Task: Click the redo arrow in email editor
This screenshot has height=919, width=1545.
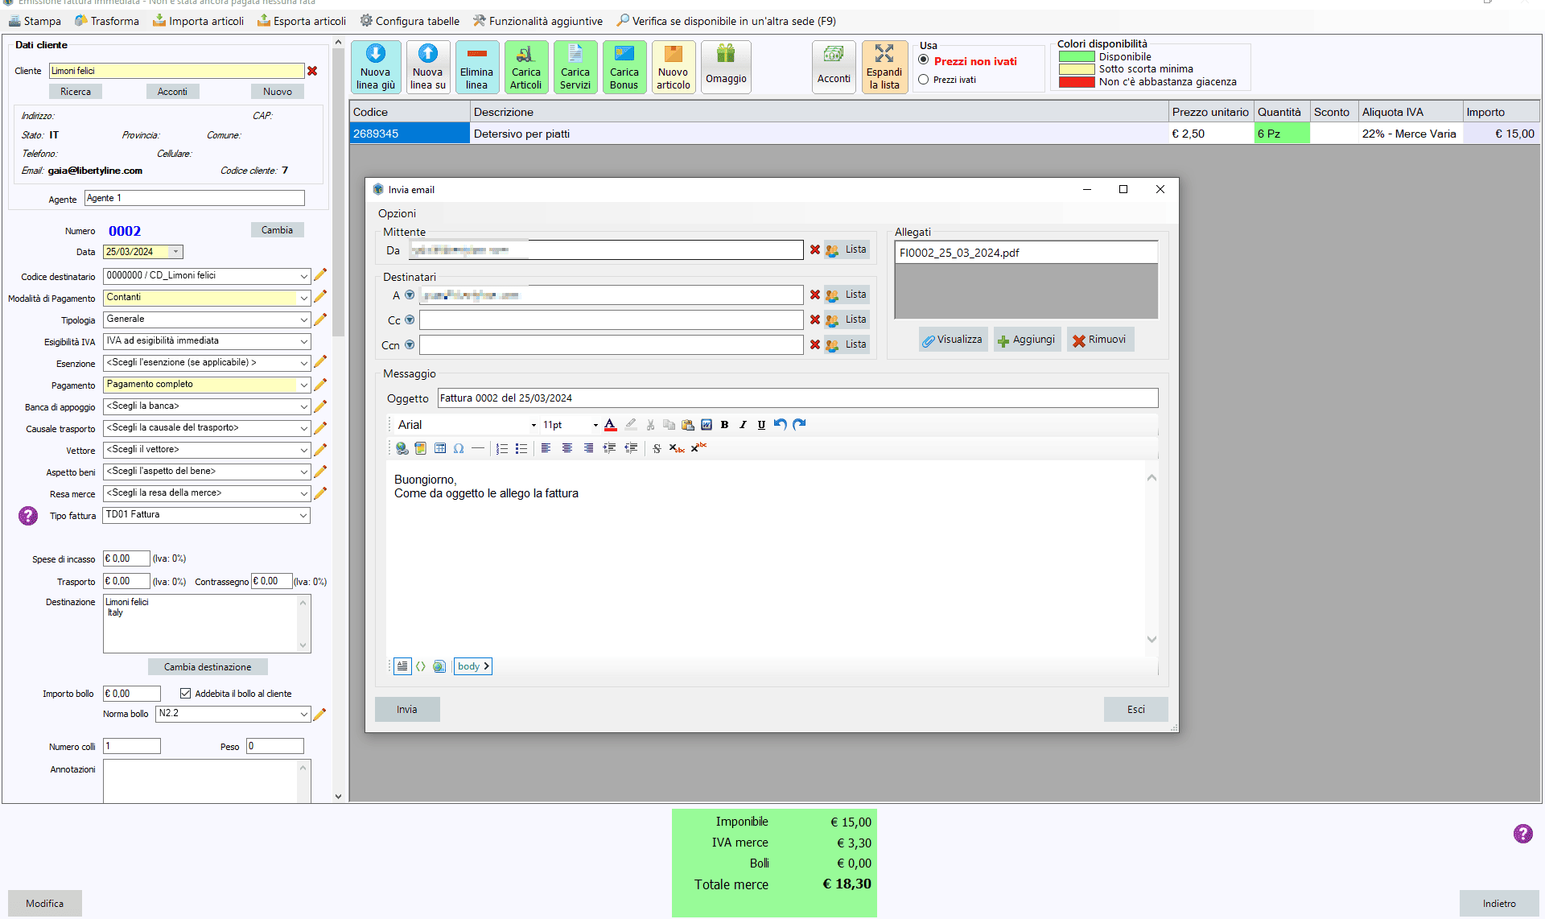Action: click(x=798, y=424)
